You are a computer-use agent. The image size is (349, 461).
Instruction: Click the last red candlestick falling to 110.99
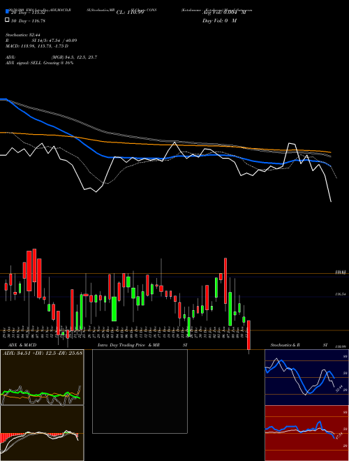pos(248,335)
